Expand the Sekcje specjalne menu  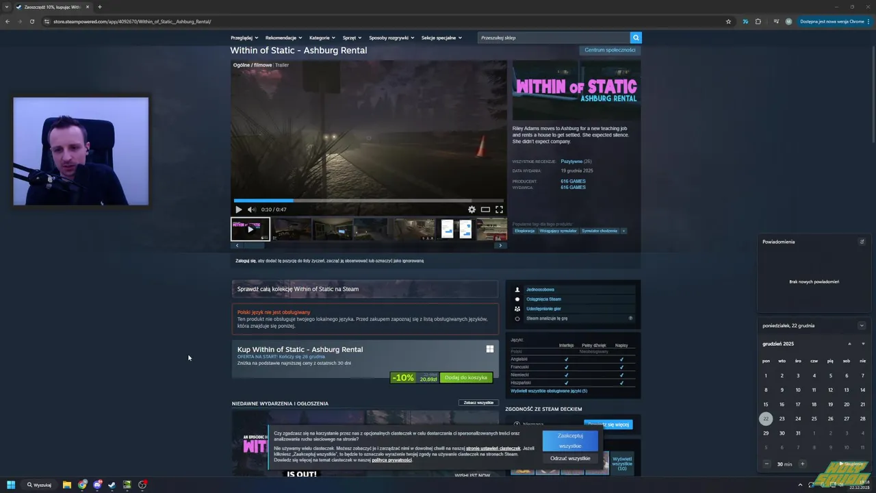441,38
